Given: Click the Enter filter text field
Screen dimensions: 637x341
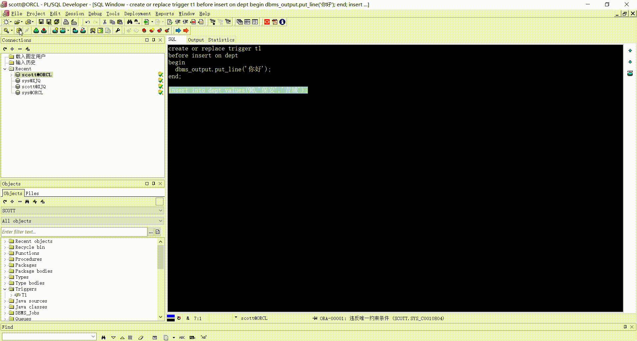Looking at the screenshot, I should (74, 232).
